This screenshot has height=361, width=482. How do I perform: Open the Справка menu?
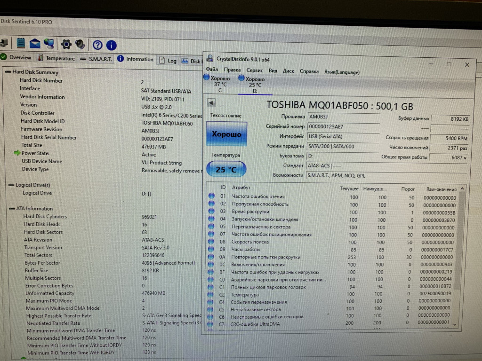309,71
